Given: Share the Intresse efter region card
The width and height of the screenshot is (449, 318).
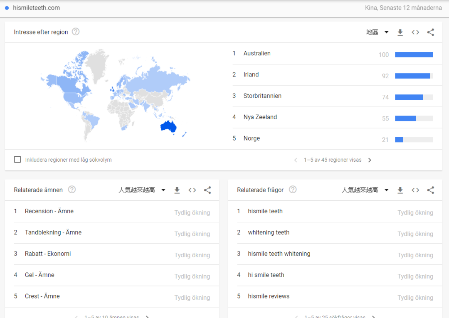Looking at the screenshot, I should coord(430,32).
